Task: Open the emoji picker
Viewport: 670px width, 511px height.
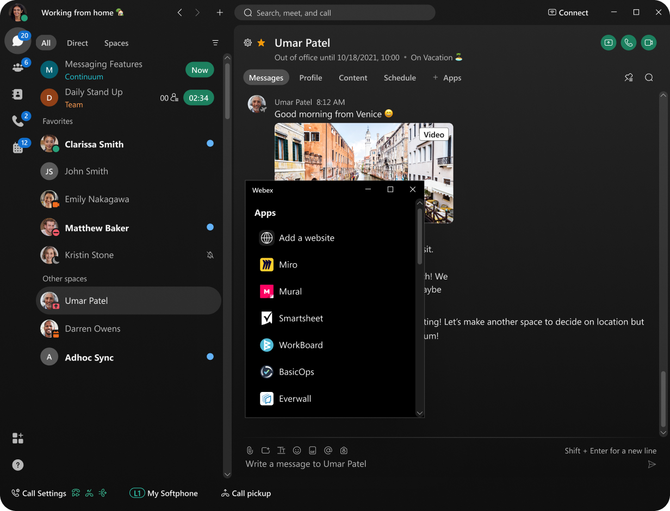Action: point(297,450)
